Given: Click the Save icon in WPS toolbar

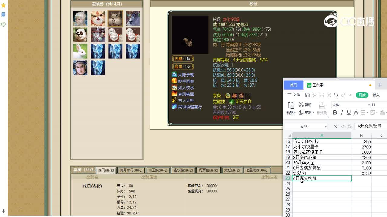Looking at the screenshot, I should [307, 95].
